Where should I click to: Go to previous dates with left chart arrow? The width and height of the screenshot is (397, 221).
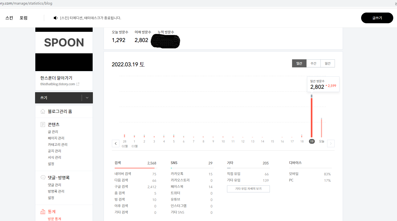(x=116, y=144)
